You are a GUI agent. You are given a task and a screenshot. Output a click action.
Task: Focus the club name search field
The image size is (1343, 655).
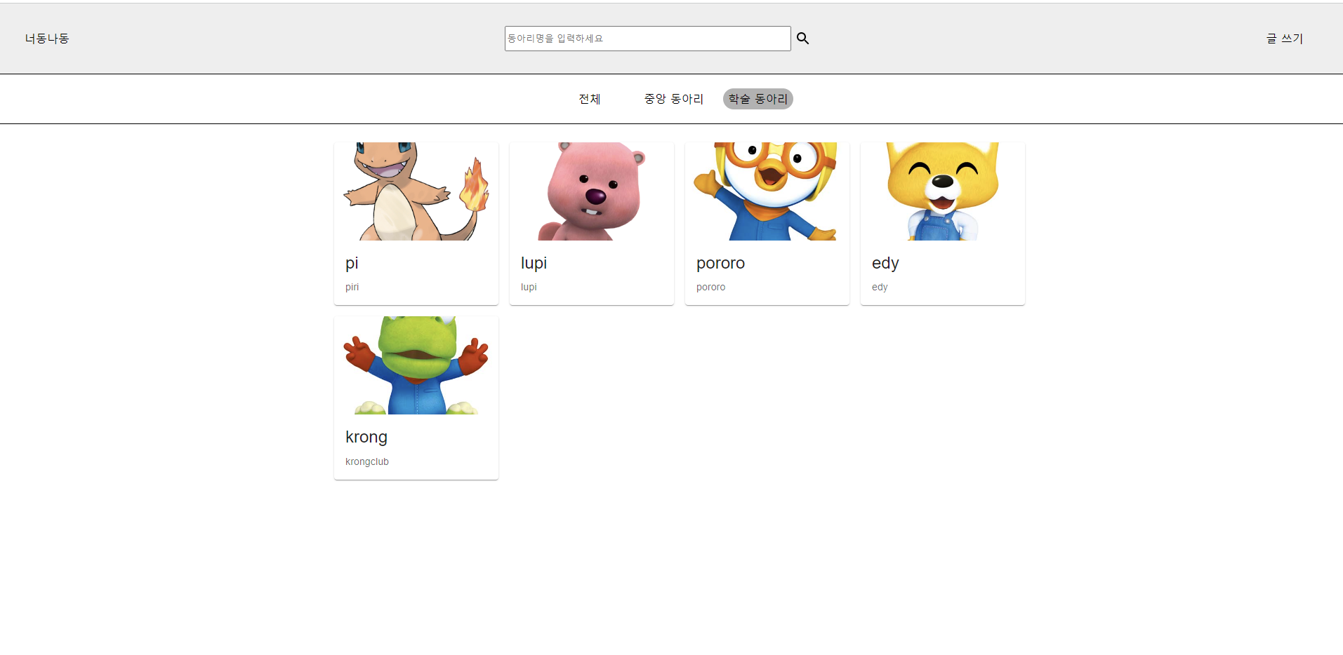(647, 39)
